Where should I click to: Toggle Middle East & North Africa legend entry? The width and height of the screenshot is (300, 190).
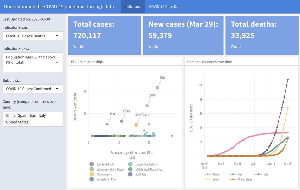coord(145,169)
